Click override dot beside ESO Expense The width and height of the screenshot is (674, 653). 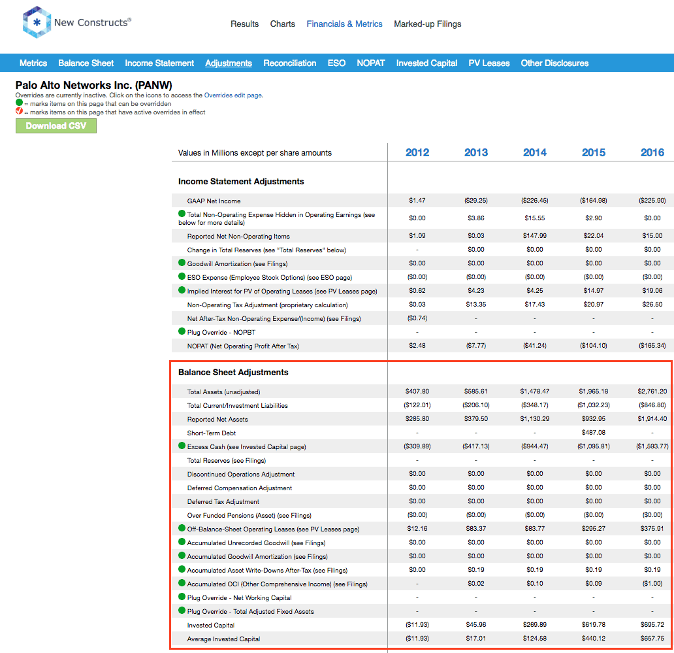point(182,276)
